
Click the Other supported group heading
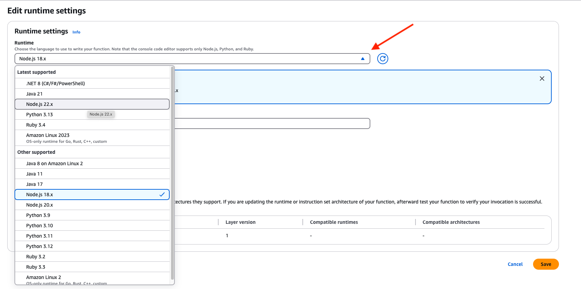click(x=36, y=152)
